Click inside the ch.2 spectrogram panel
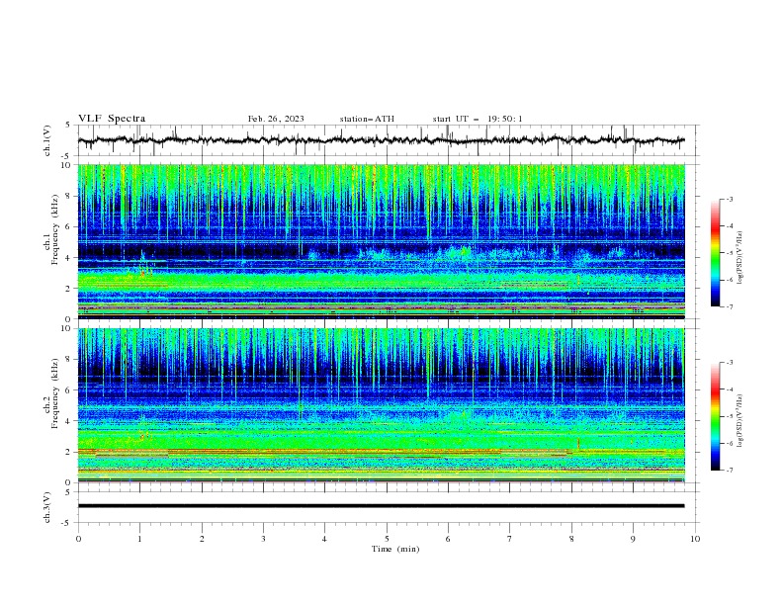Image resolution: width=783 pixels, height=605 pixels. coord(381,405)
